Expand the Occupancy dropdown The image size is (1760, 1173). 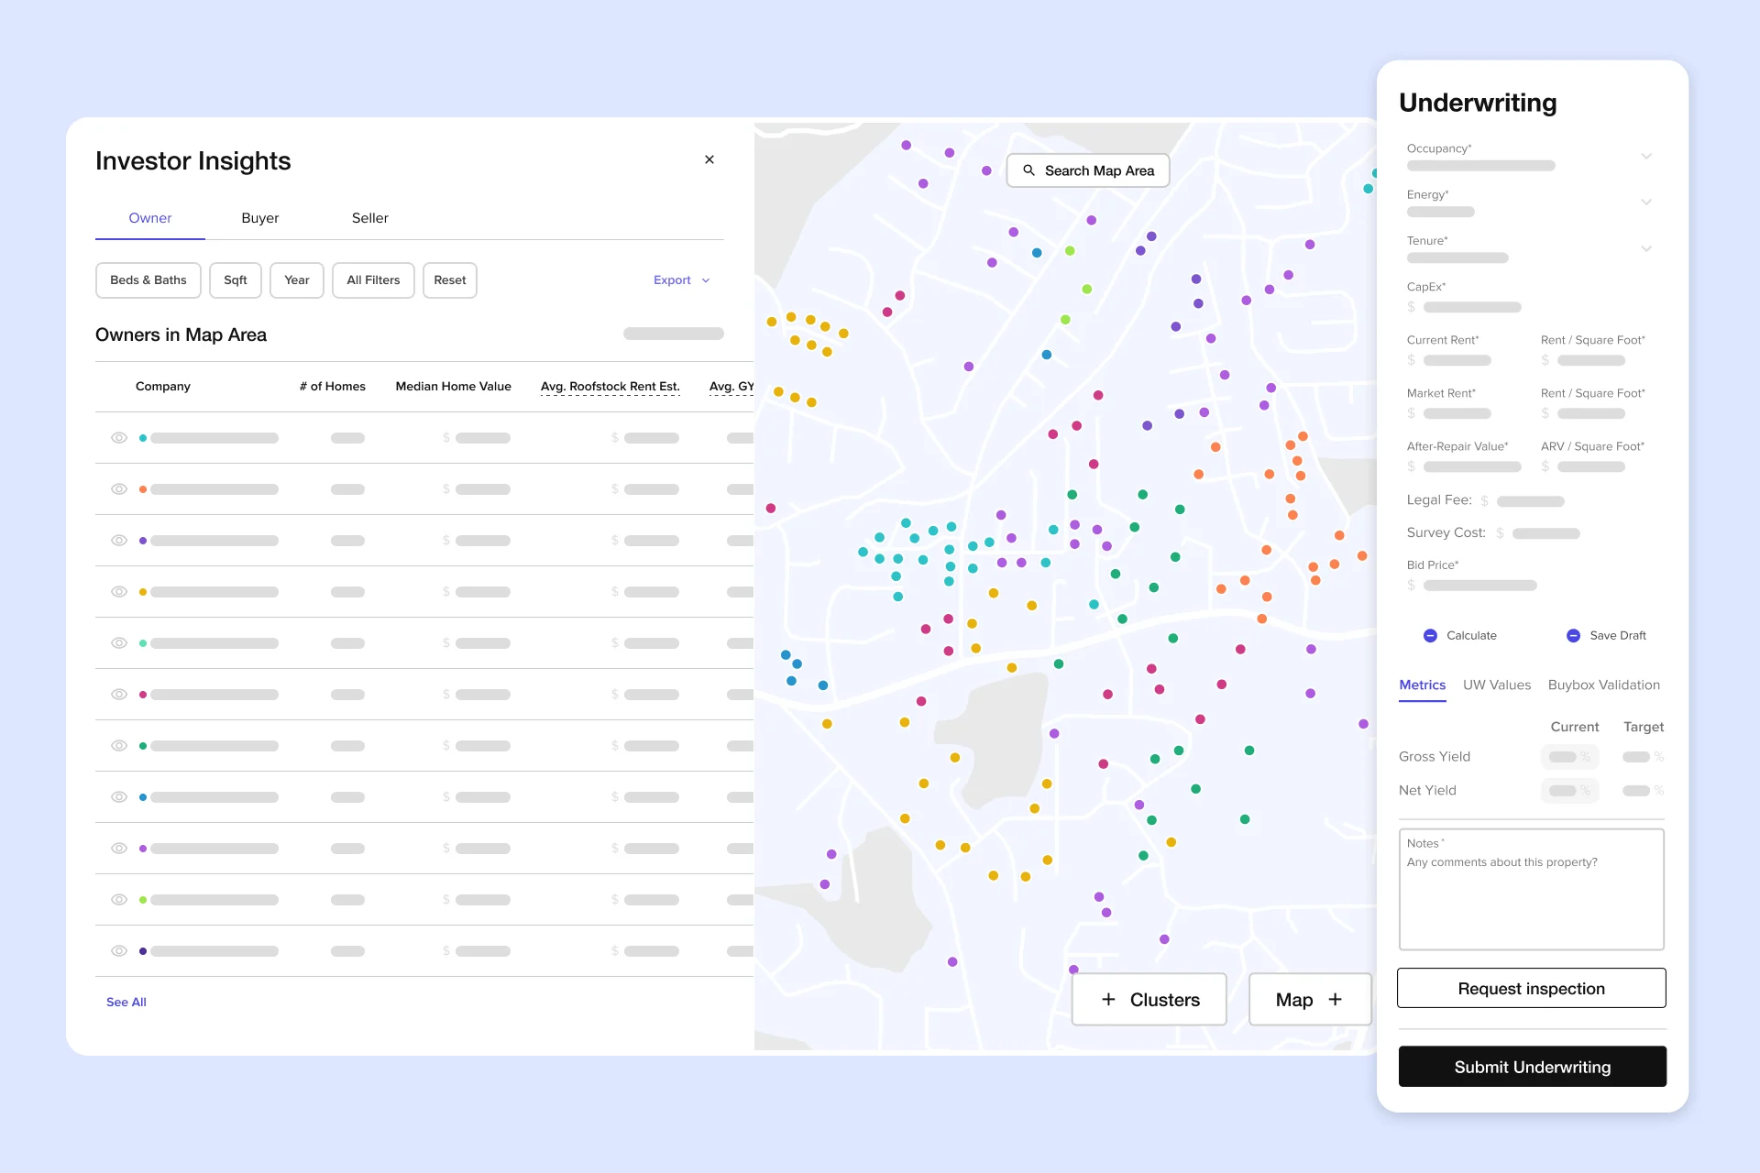point(1646,157)
